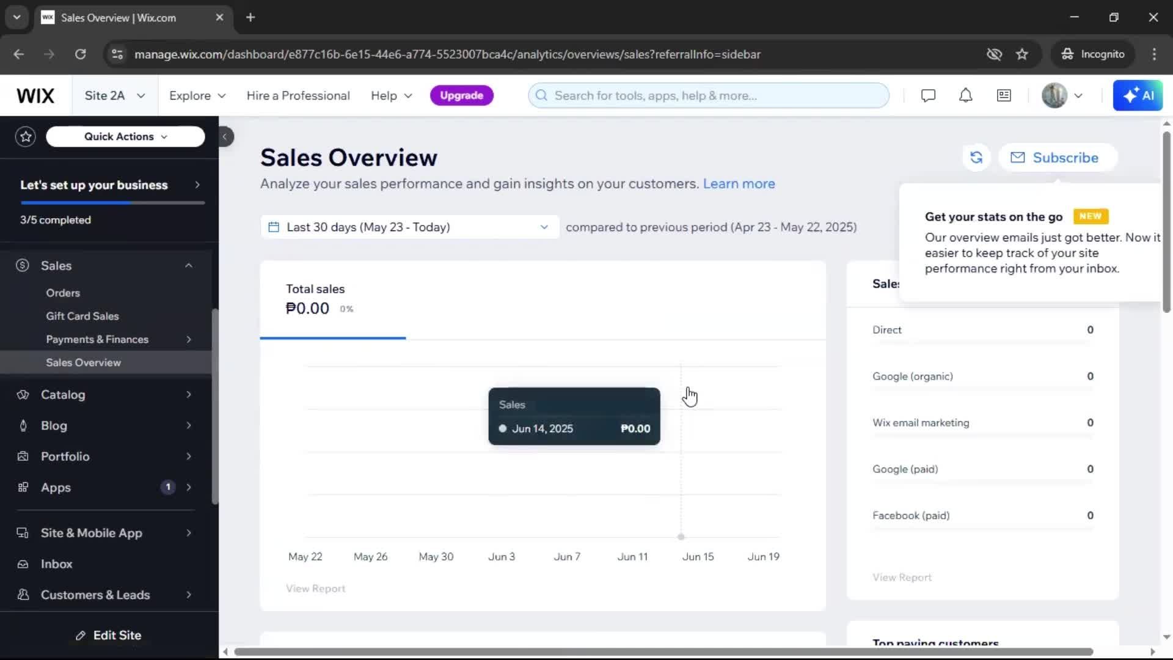Open the tab search dropdown
Screen dimensions: 1173x660
tap(17, 17)
